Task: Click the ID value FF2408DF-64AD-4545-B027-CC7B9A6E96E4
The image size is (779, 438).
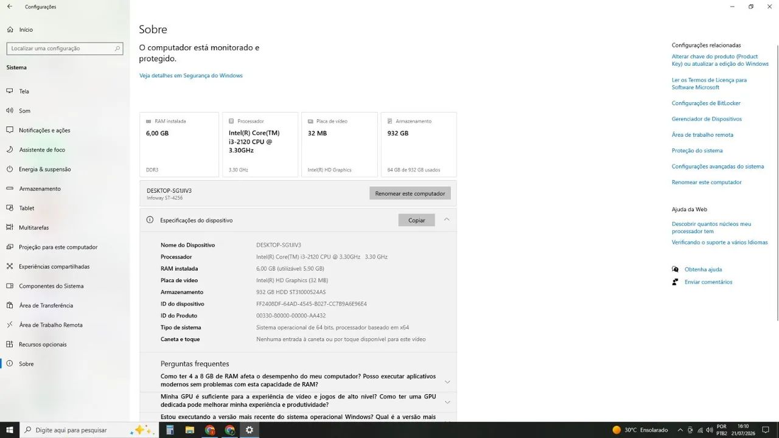Action: pyautogui.click(x=312, y=304)
